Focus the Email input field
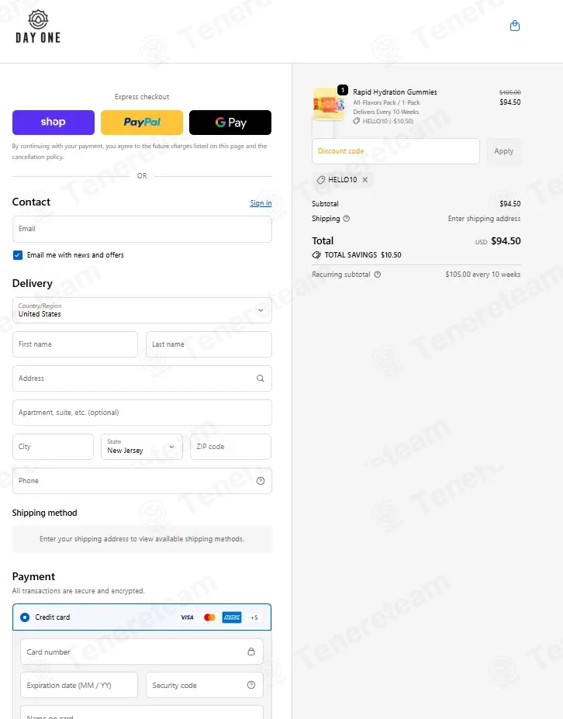Viewport: 563px width, 719px height. pos(142,229)
